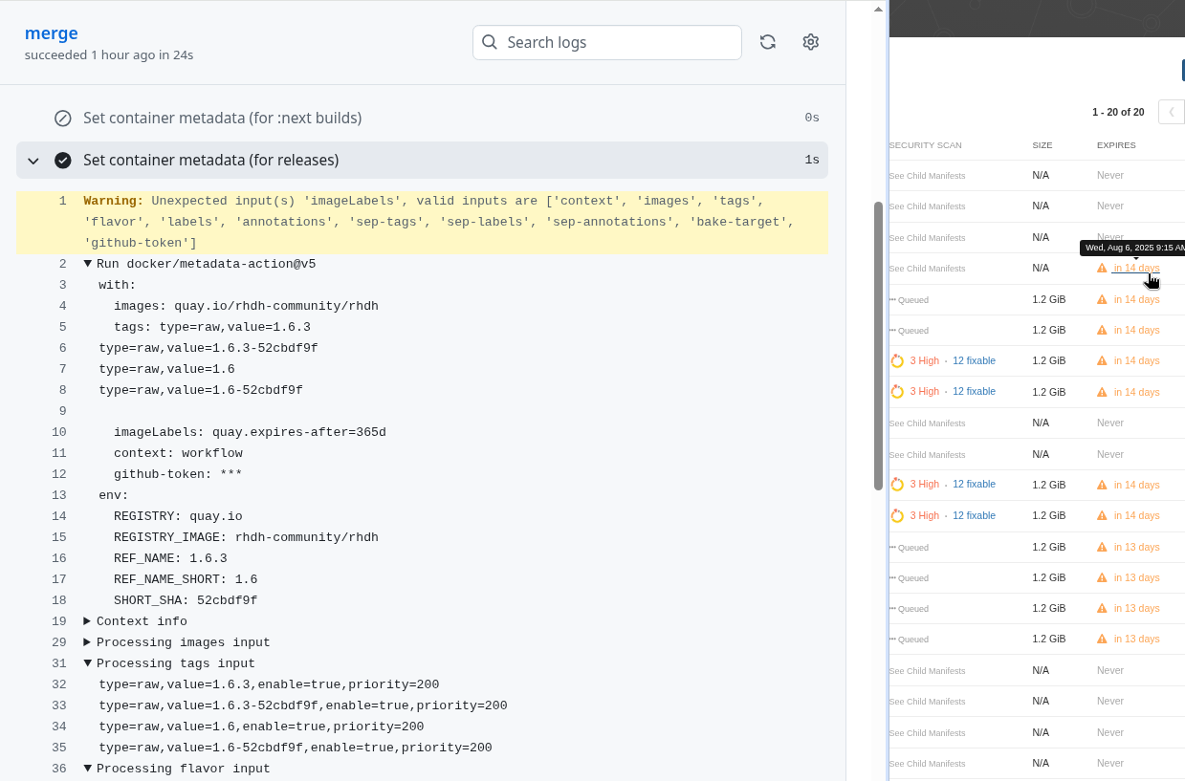Click the first '12 fixable' link
The width and height of the screenshot is (1185, 781).
point(974,361)
